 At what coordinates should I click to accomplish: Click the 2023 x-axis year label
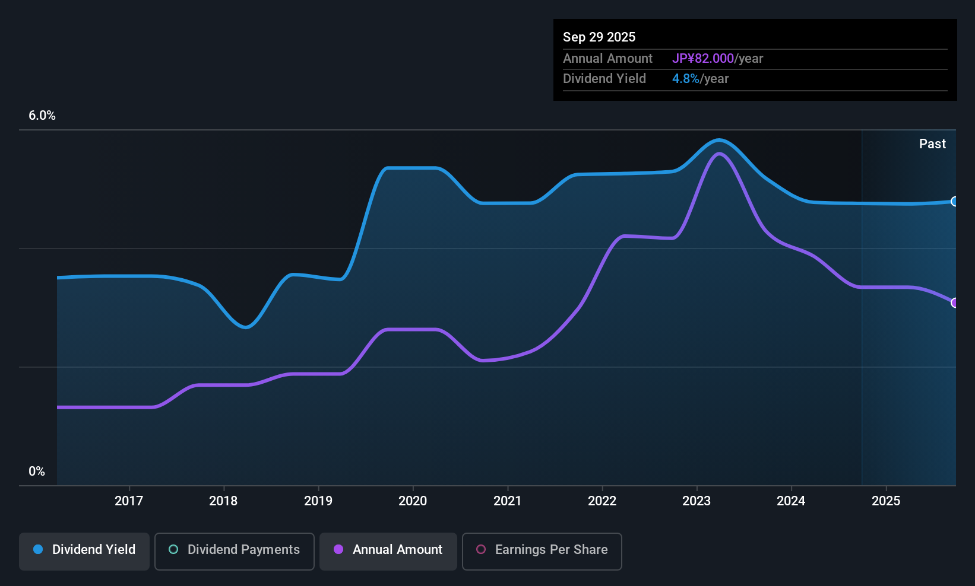pos(697,501)
